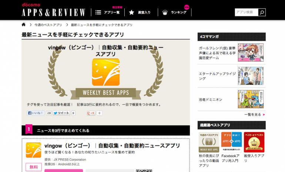The width and height of the screenshot is (285, 172).
Task: Open the アプリ一覧 list icon
Action: (98, 12)
